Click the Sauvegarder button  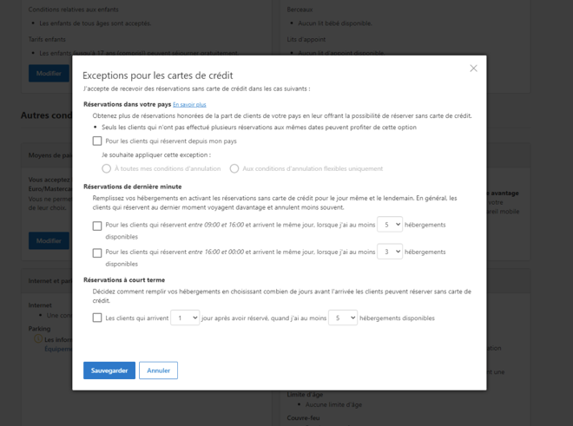[x=109, y=370]
